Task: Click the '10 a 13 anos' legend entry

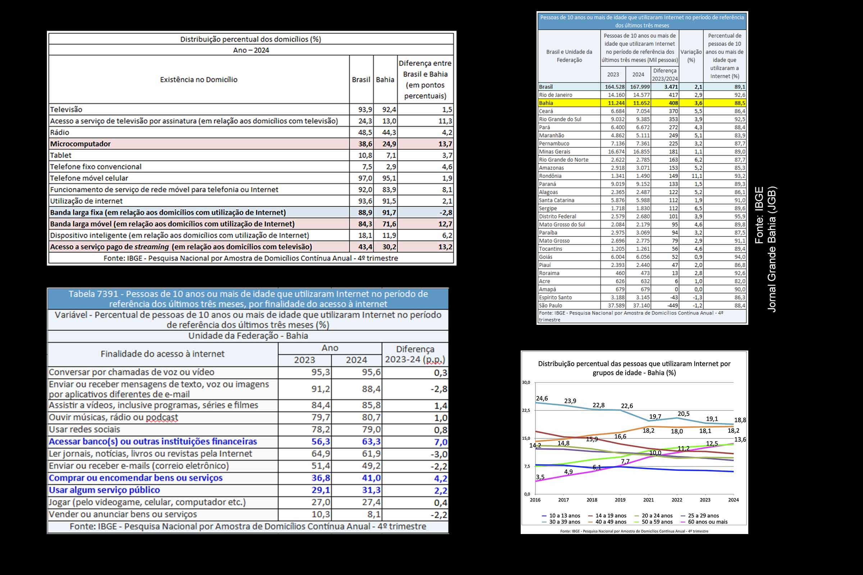Action: coord(561,516)
